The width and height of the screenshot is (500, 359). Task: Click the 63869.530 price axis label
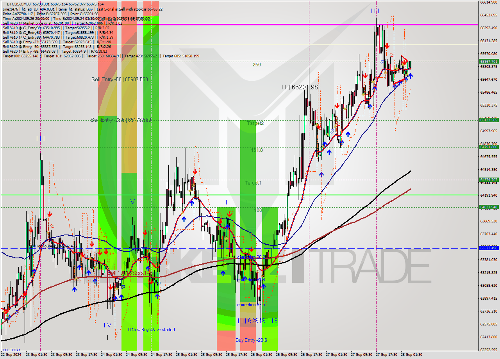[489, 221]
